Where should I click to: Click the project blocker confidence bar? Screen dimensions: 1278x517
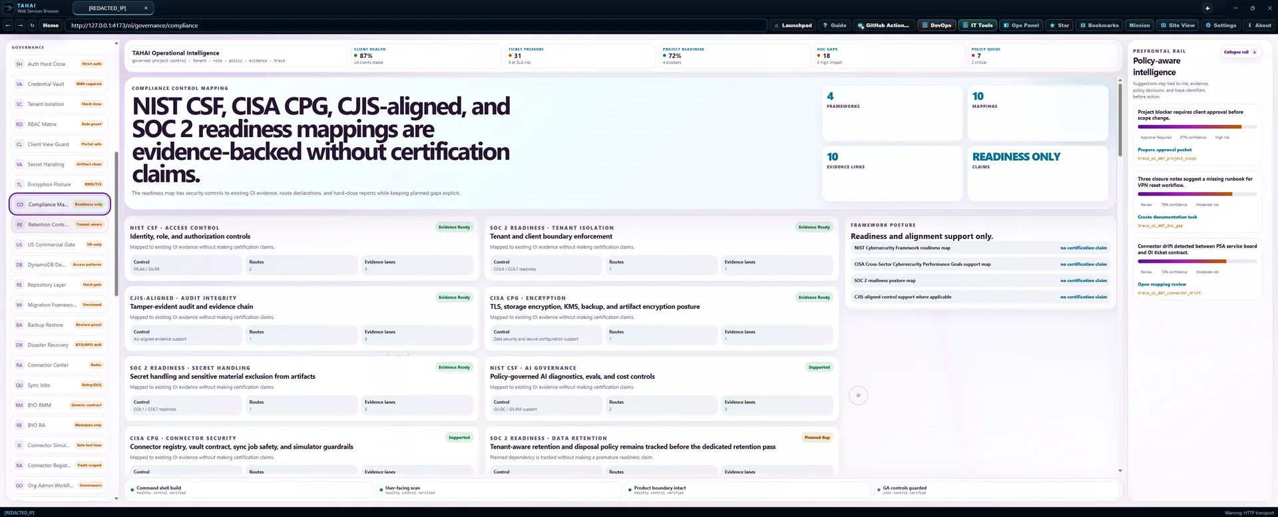coord(1197,126)
